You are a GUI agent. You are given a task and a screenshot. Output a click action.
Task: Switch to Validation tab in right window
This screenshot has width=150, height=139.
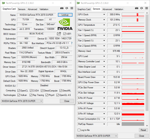click(118, 9)
